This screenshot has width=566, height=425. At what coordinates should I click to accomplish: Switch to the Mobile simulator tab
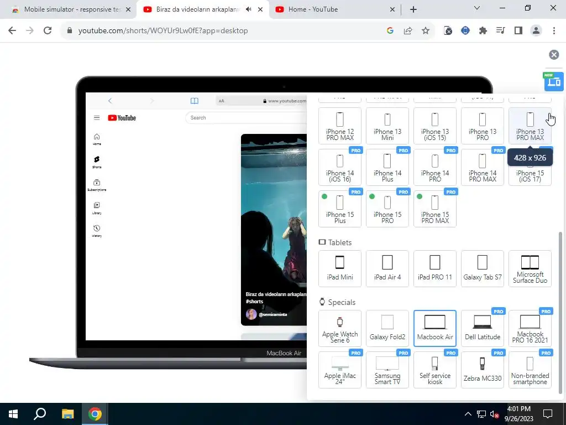click(71, 9)
